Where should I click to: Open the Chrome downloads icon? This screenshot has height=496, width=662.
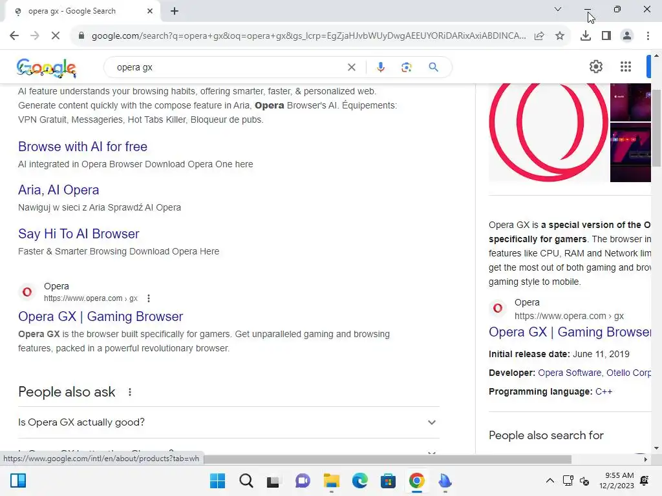[x=586, y=36]
